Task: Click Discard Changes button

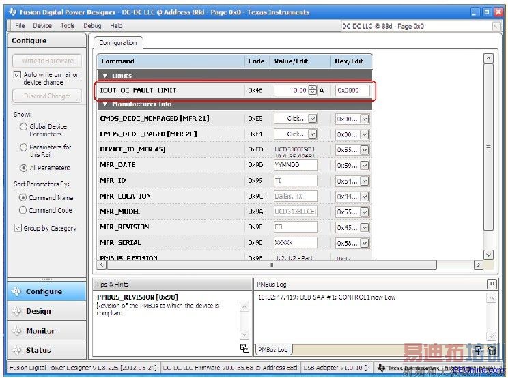Action: pos(47,96)
